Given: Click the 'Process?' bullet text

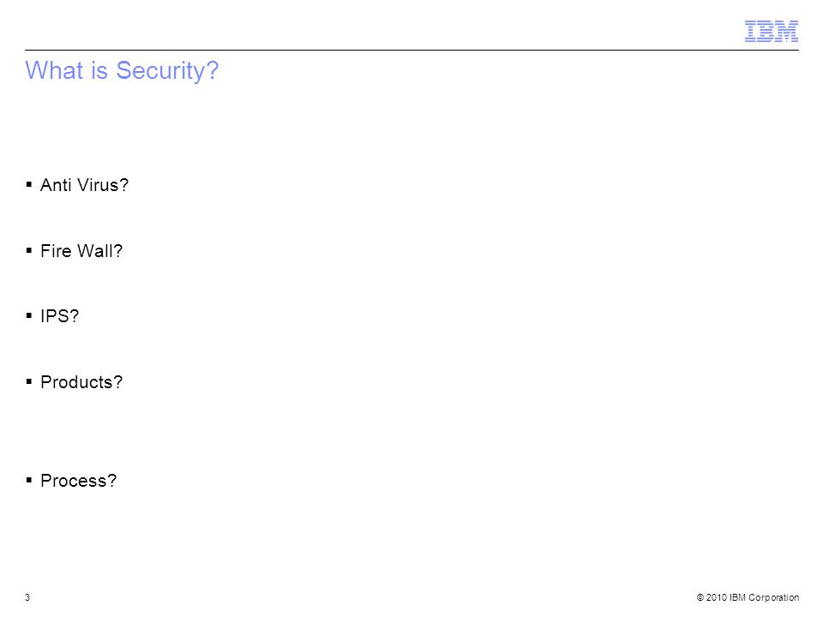Looking at the screenshot, I should (x=79, y=481).
